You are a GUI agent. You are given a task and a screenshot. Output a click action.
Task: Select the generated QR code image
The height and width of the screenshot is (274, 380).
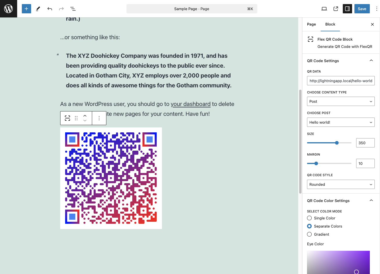pyautogui.click(x=111, y=178)
